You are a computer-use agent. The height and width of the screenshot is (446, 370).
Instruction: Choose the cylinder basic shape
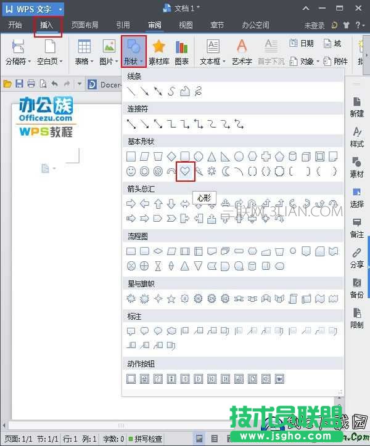click(292, 156)
